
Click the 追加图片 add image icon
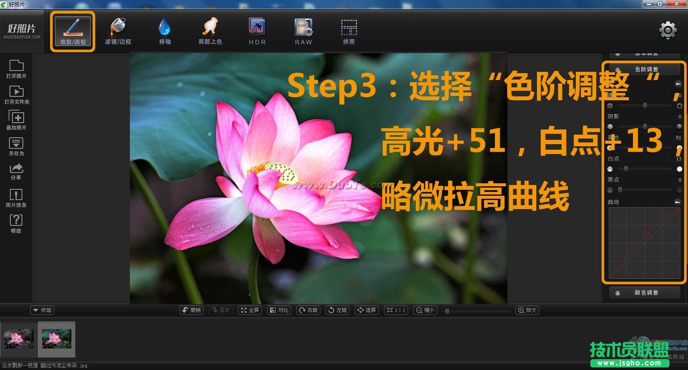pyautogui.click(x=16, y=120)
